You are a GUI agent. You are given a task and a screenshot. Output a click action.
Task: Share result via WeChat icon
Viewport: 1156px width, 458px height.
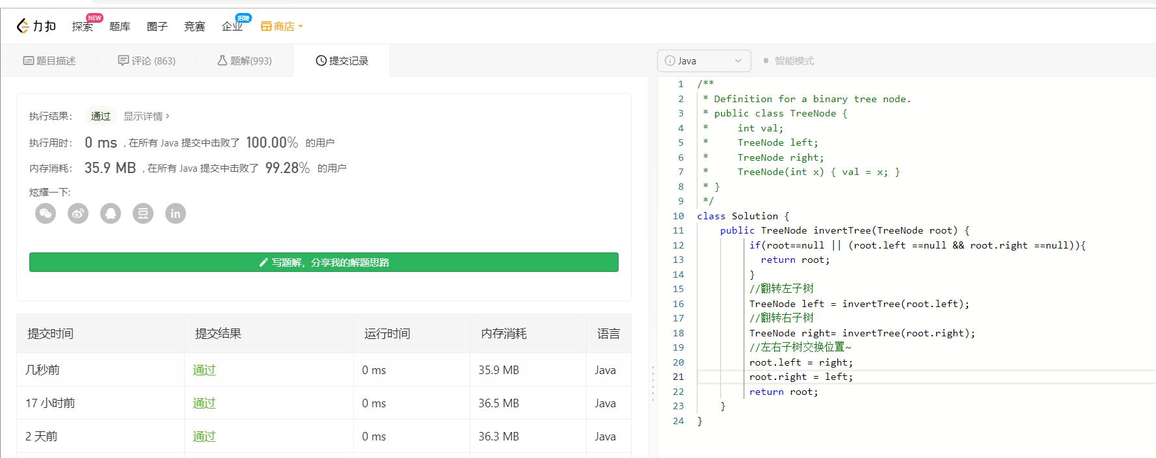[46, 213]
